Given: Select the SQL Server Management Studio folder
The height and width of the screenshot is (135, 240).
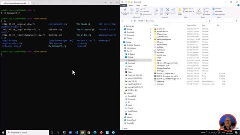Looking at the screenshot, I should (167, 63).
